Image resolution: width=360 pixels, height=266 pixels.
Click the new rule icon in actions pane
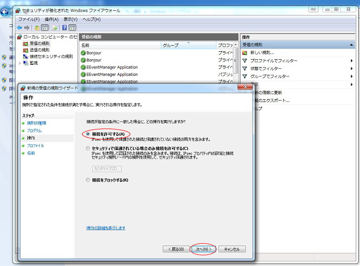point(245,53)
